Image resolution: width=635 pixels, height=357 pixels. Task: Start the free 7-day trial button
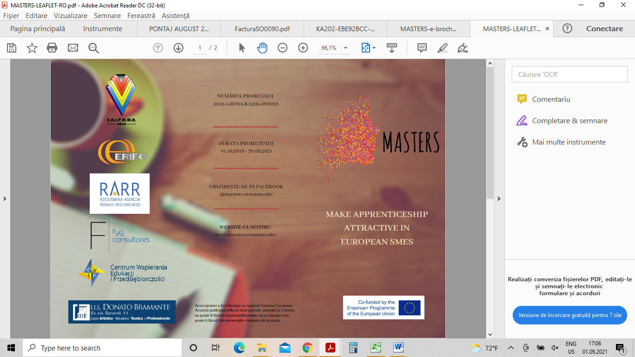click(x=569, y=315)
